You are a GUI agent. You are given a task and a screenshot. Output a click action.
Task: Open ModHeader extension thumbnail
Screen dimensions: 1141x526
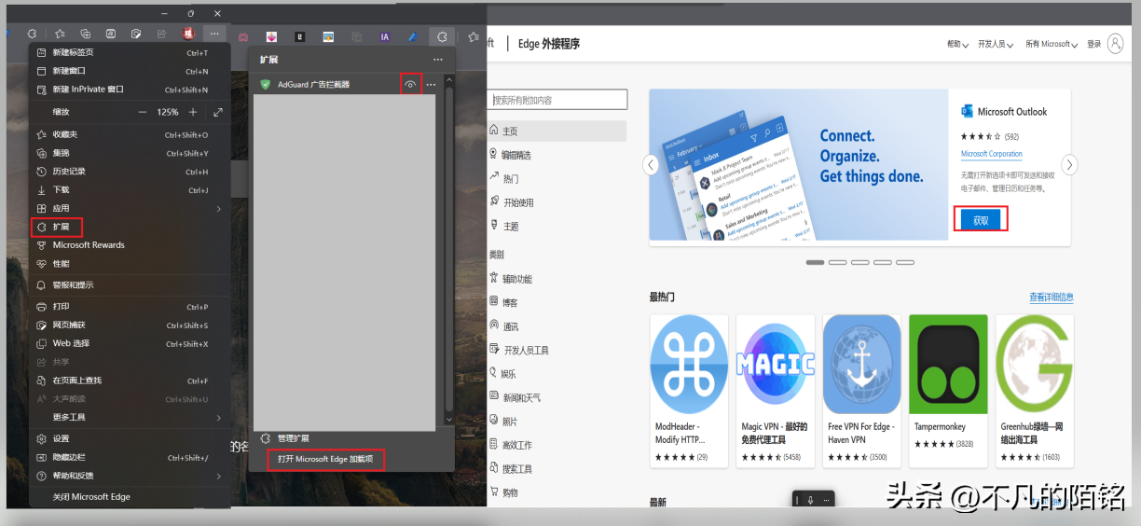point(689,364)
